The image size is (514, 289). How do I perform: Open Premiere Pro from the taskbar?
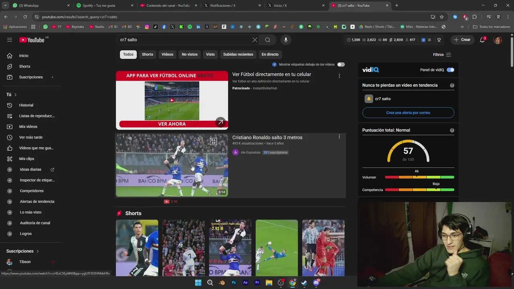pos(257,283)
